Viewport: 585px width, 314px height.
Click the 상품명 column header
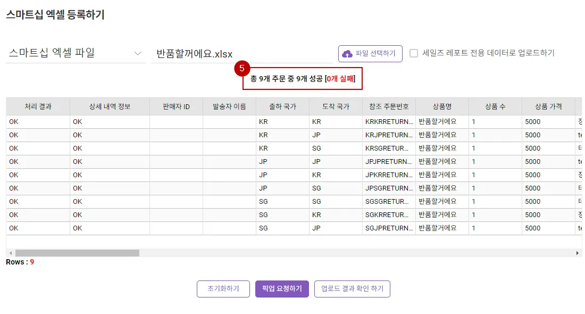pyautogui.click(x=442, y=106)
